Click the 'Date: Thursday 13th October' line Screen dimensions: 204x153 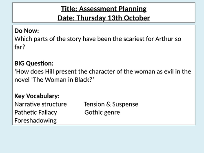[x=104, y=18]
